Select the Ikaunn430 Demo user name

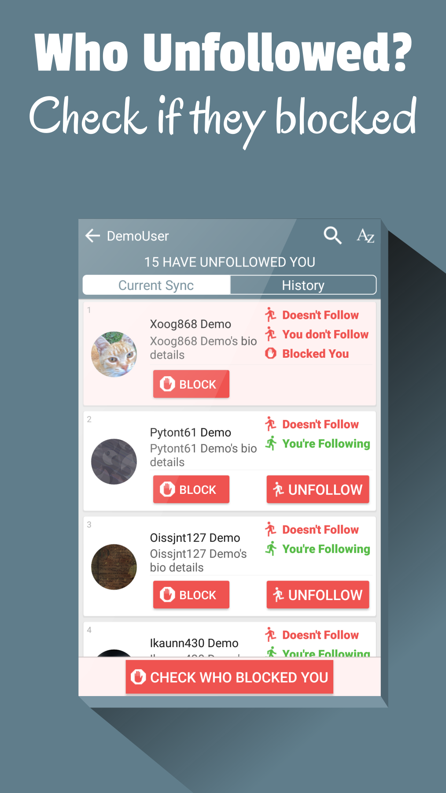194,643
